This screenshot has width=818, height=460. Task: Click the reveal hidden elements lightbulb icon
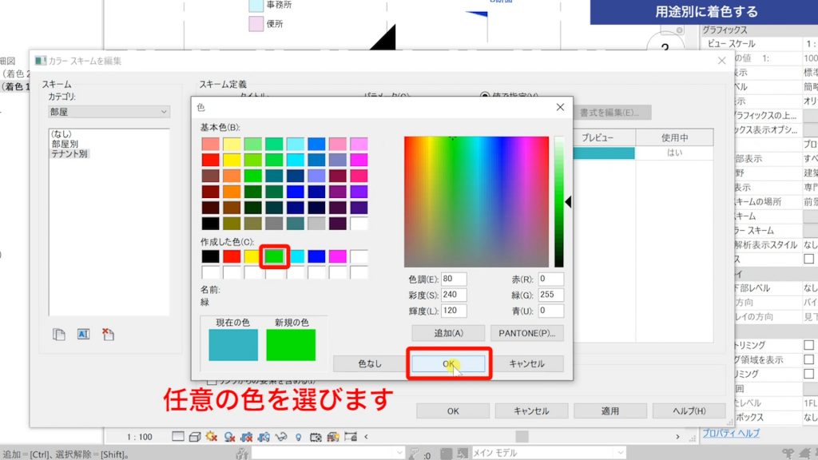(299, 437)
